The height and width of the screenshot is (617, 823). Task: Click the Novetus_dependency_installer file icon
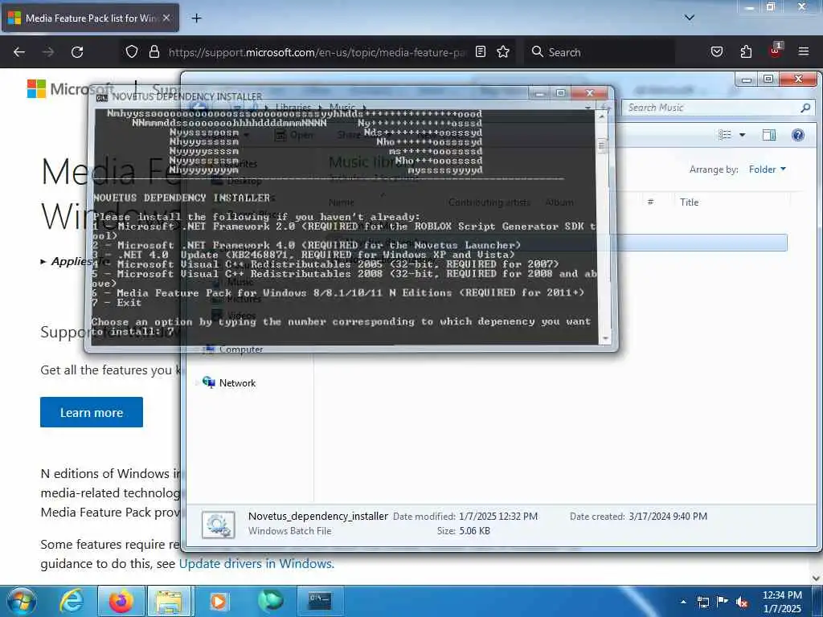click(x=219, y=525)
